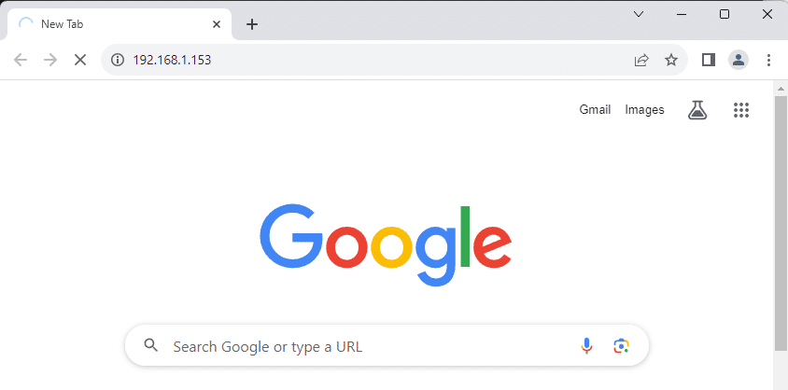Start voice search with the microphone
Viewport: 788px width, 390px height.
pos(586,346)
